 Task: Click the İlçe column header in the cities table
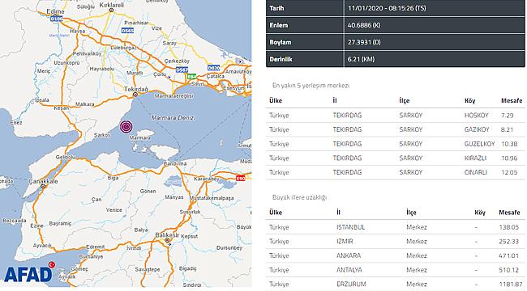click(x=411, y=213)
